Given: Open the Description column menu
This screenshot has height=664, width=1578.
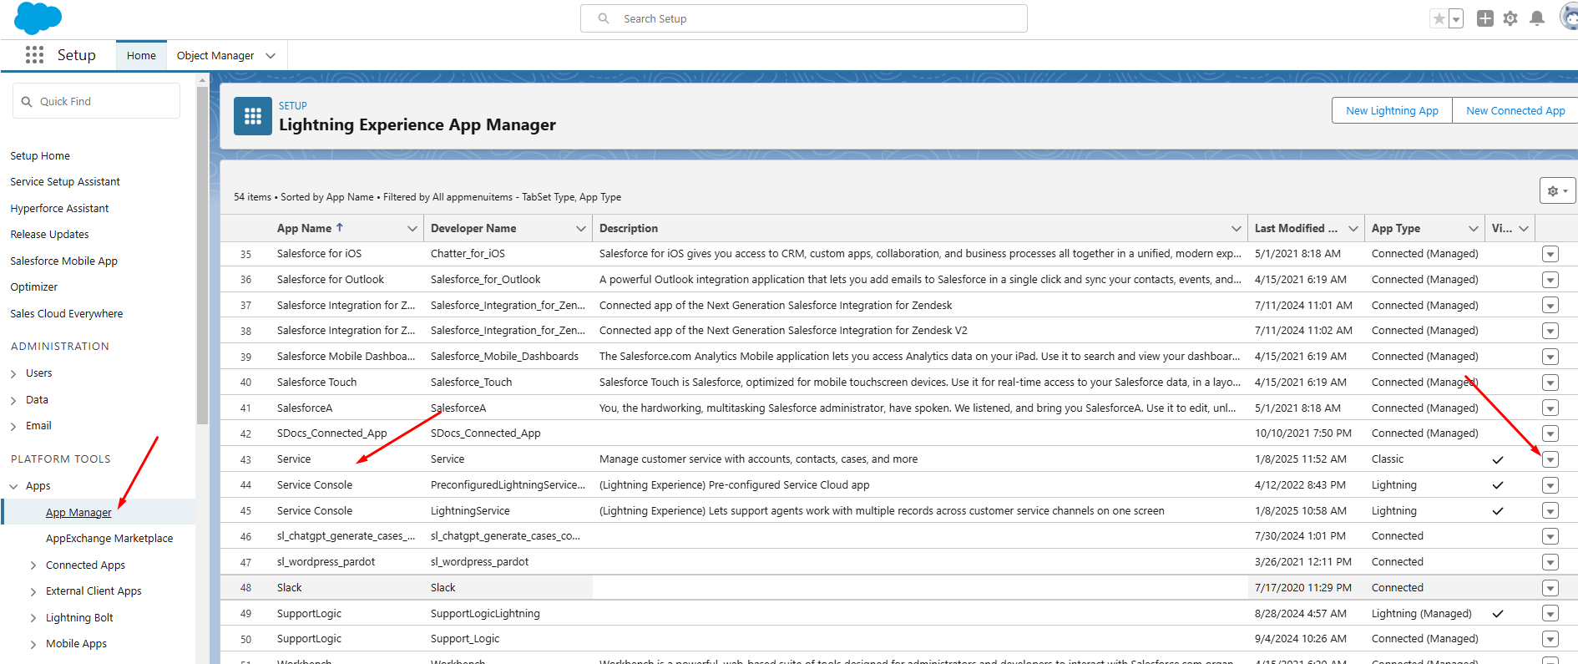Looking at the screenshot, I should click(1237, 229).
